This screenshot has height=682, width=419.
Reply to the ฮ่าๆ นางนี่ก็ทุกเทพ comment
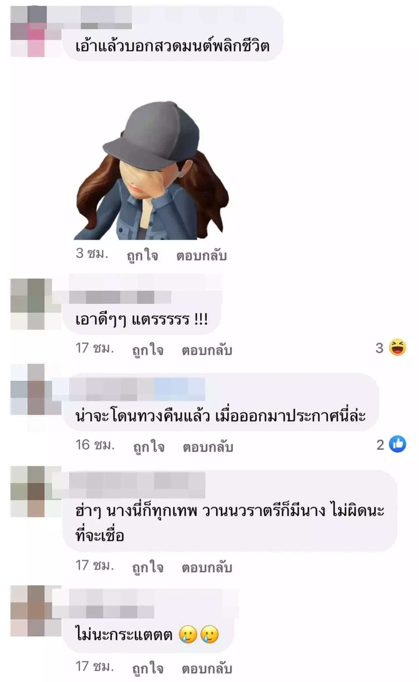point(207,567)
